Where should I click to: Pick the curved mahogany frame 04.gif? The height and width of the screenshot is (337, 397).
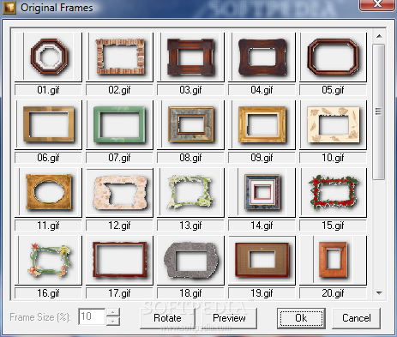point(262,57)
